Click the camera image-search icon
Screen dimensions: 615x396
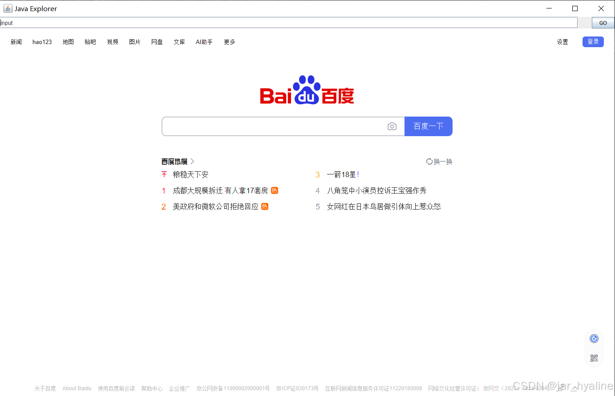(392, 126)
